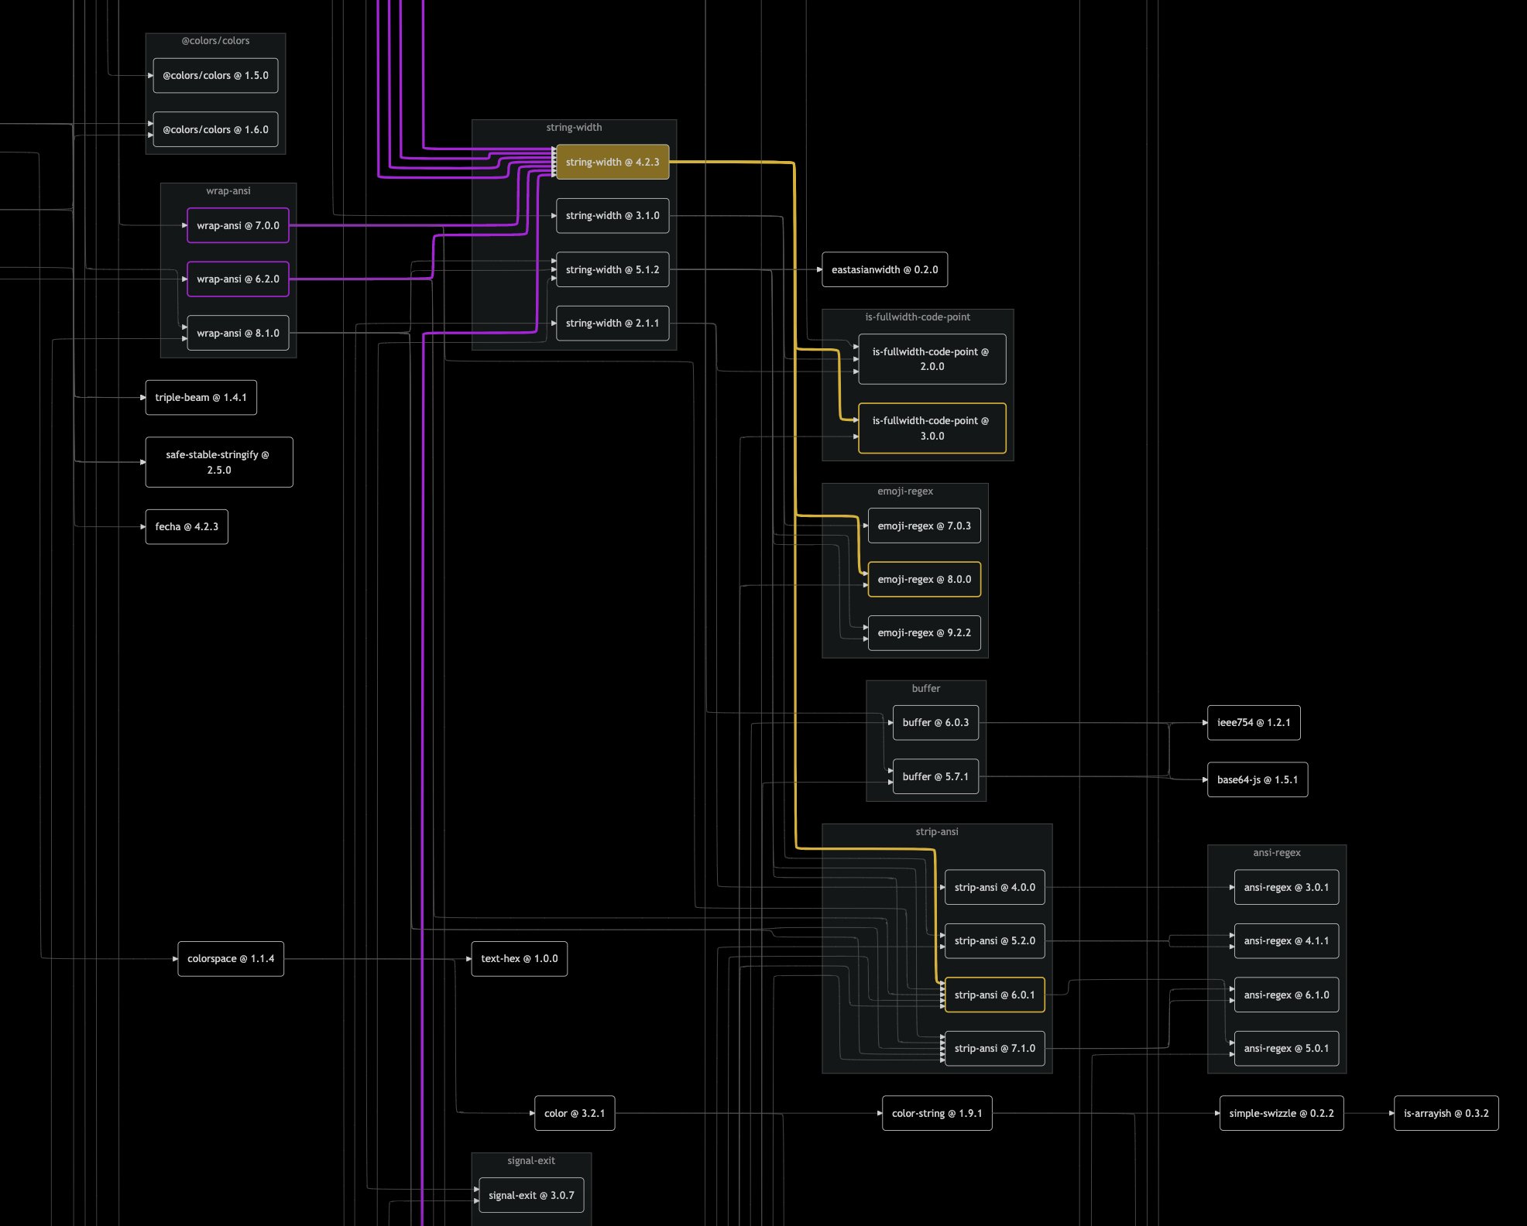The image size is (1527, 1226).
Task: Click the base64-js @ 1.5.1 node
Action: pyautogui.click(x=1257, y=779)
